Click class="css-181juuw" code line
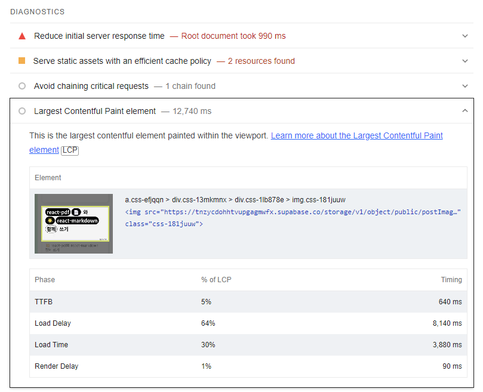483x392 pixels. click(x=164, y=224)
